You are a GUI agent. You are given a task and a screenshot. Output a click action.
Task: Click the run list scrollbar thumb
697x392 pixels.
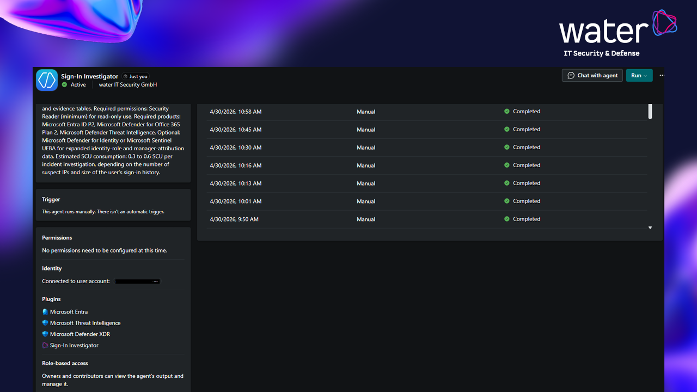650,111
